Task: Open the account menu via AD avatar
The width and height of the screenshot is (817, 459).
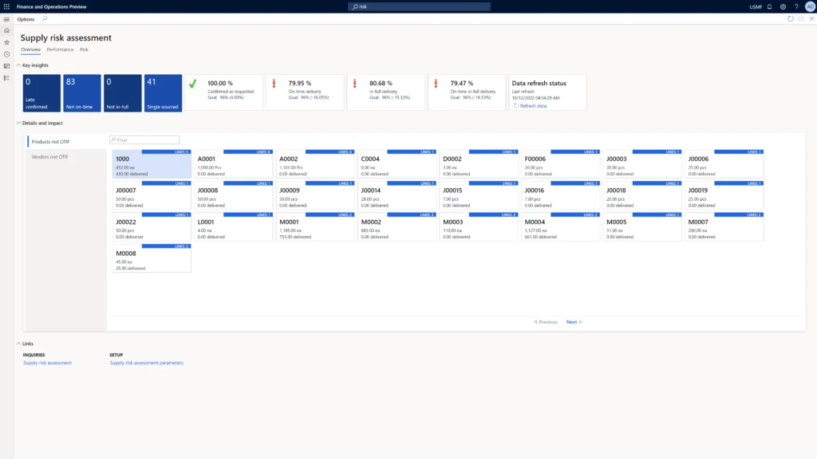Action: (x=810, y=6)
